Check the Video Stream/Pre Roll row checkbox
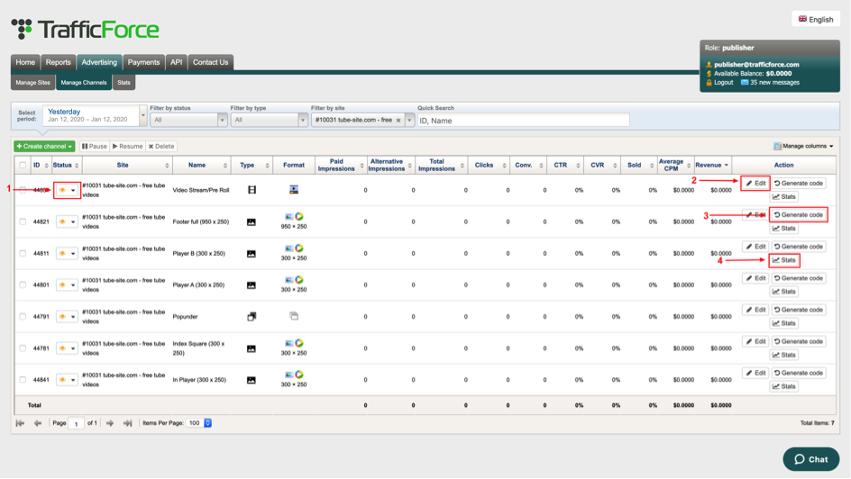Viewport: 851px width, 479px height. (x=23, y=190)
